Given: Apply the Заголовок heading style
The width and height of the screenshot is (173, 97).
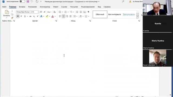Looking at the screenshot, I should point(129,14).
